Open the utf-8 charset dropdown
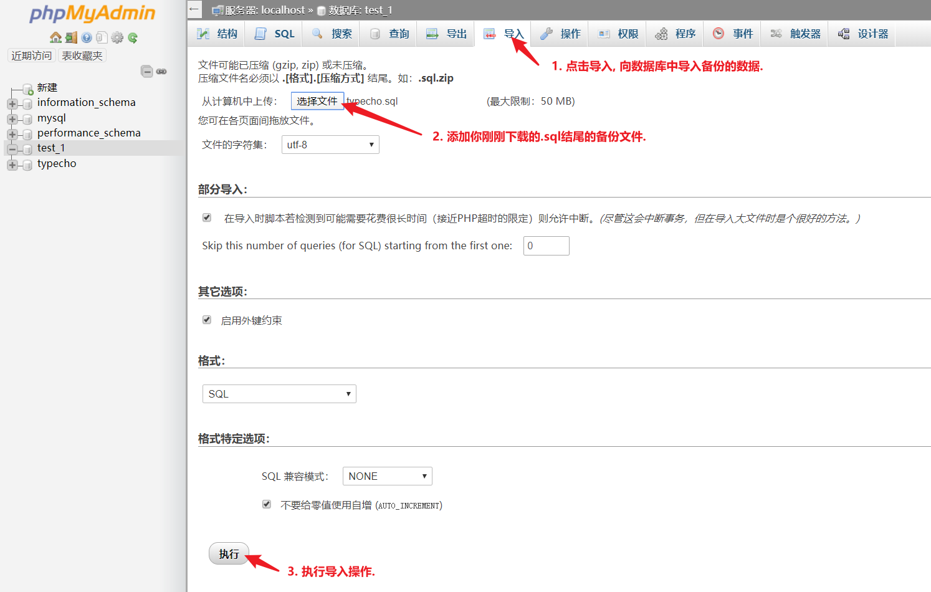Screen dimensions: 931x592 tap(330, 145)
